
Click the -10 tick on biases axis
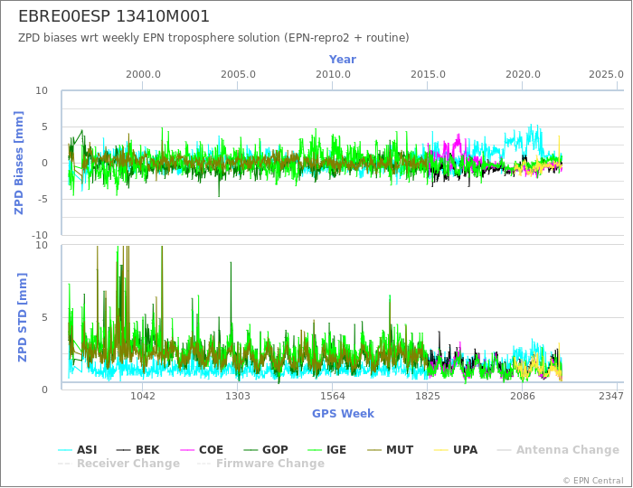[x=40, y=235]
